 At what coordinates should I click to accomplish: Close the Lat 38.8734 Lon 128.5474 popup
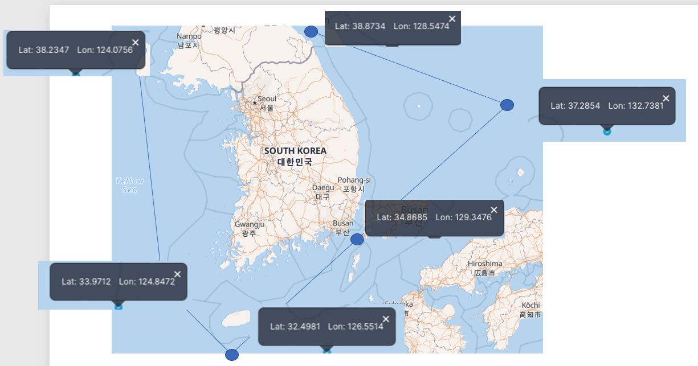452,19
